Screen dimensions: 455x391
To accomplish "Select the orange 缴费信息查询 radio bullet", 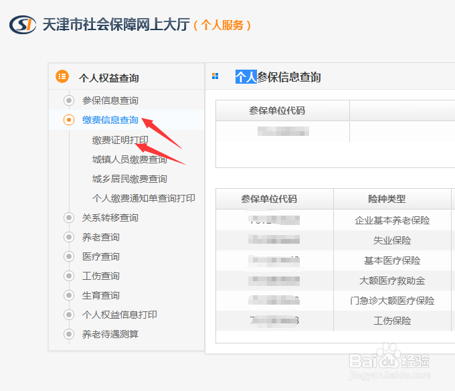I will click(x=68, y=120).
